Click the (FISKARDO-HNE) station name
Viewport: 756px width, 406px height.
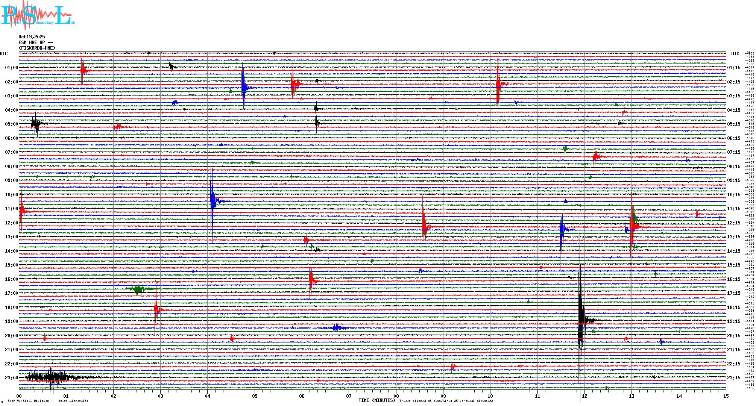[37, 48]
